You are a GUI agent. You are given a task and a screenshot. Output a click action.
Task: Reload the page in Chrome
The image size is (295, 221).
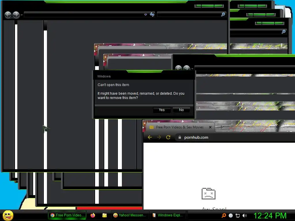[x=168, y=137]
